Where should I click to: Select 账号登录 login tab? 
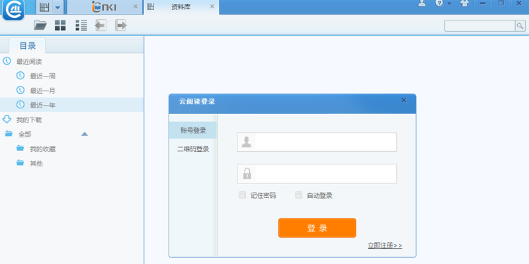(x=193, y=130)
